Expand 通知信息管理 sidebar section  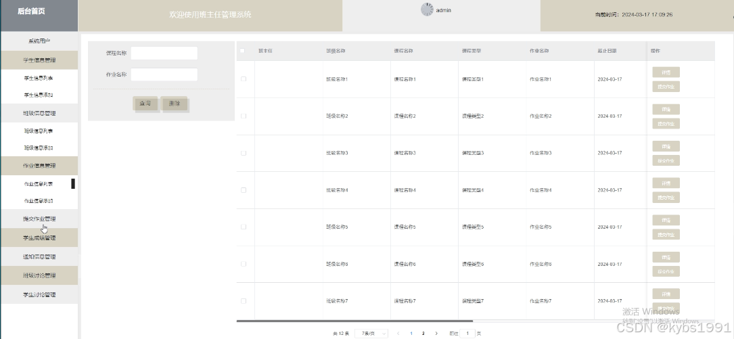tap(39, 256)
